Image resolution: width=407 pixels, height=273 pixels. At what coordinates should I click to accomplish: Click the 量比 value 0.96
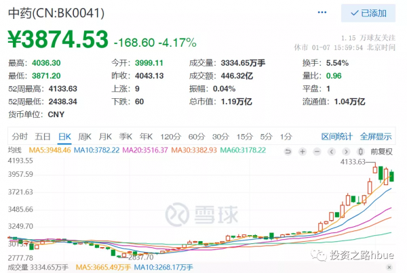[334, 76]
